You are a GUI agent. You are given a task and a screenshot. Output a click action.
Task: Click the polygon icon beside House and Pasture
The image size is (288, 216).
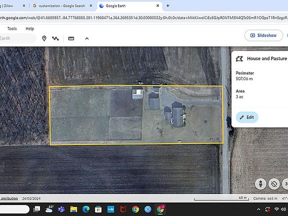[239, 58]
